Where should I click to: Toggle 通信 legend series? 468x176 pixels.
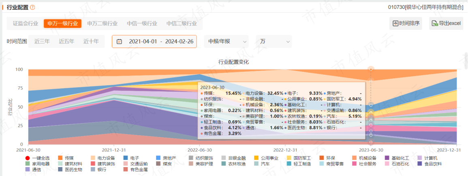pyautogui.click(x=33, y=170)
